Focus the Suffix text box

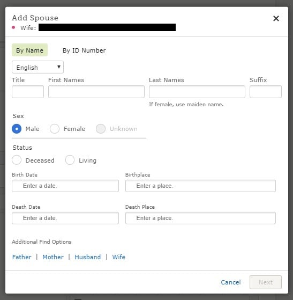(266, 92)
